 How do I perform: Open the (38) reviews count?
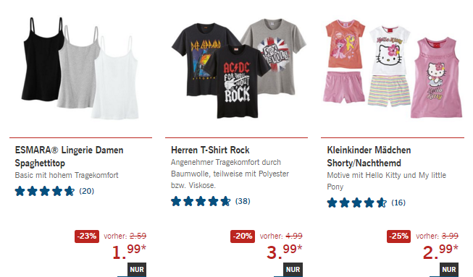[243, 201]
